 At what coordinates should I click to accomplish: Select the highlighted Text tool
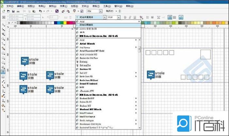[x=3, y=72]
